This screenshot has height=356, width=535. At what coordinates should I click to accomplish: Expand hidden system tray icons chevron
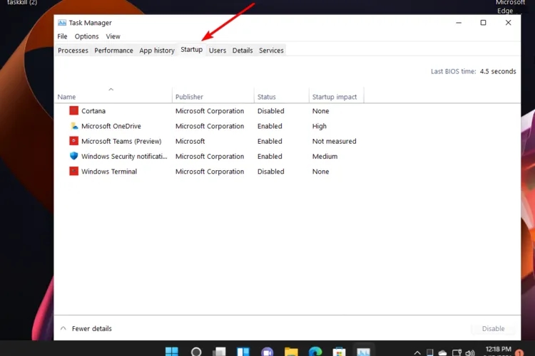[x=417, y=352]
